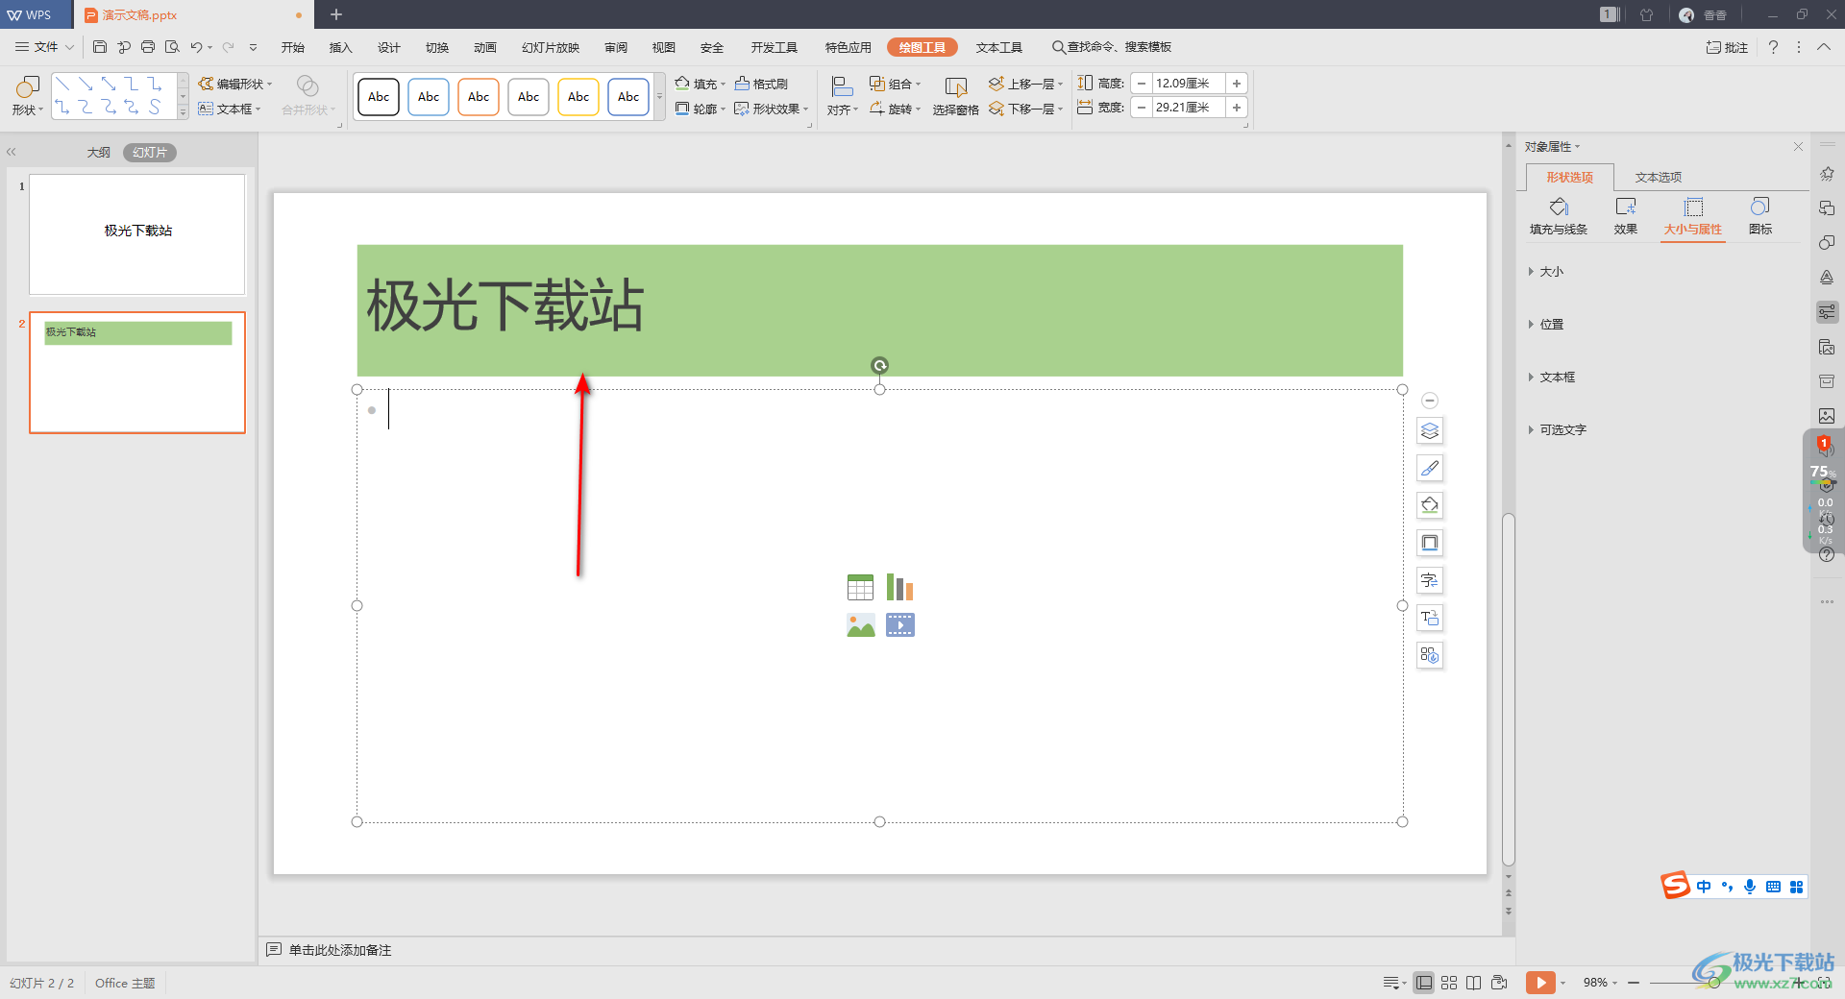Switch the panel to 幻灯片 slides view
Image resolution: width=1845 pixels, height=999 pixels.
click(150, 153)
